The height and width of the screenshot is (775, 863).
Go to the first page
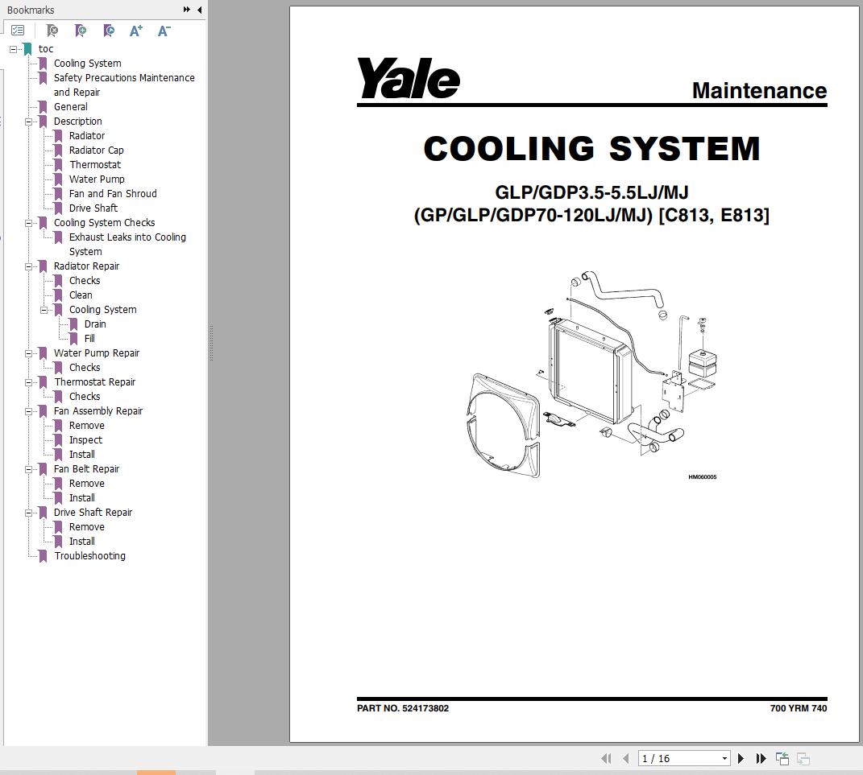click(606, 759)
